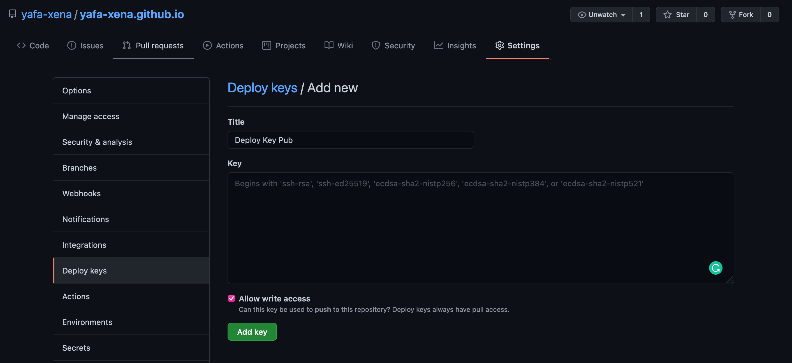Click the Insights graph icon
This screenshot has width=792, height=363.
(x=438, y=45)
